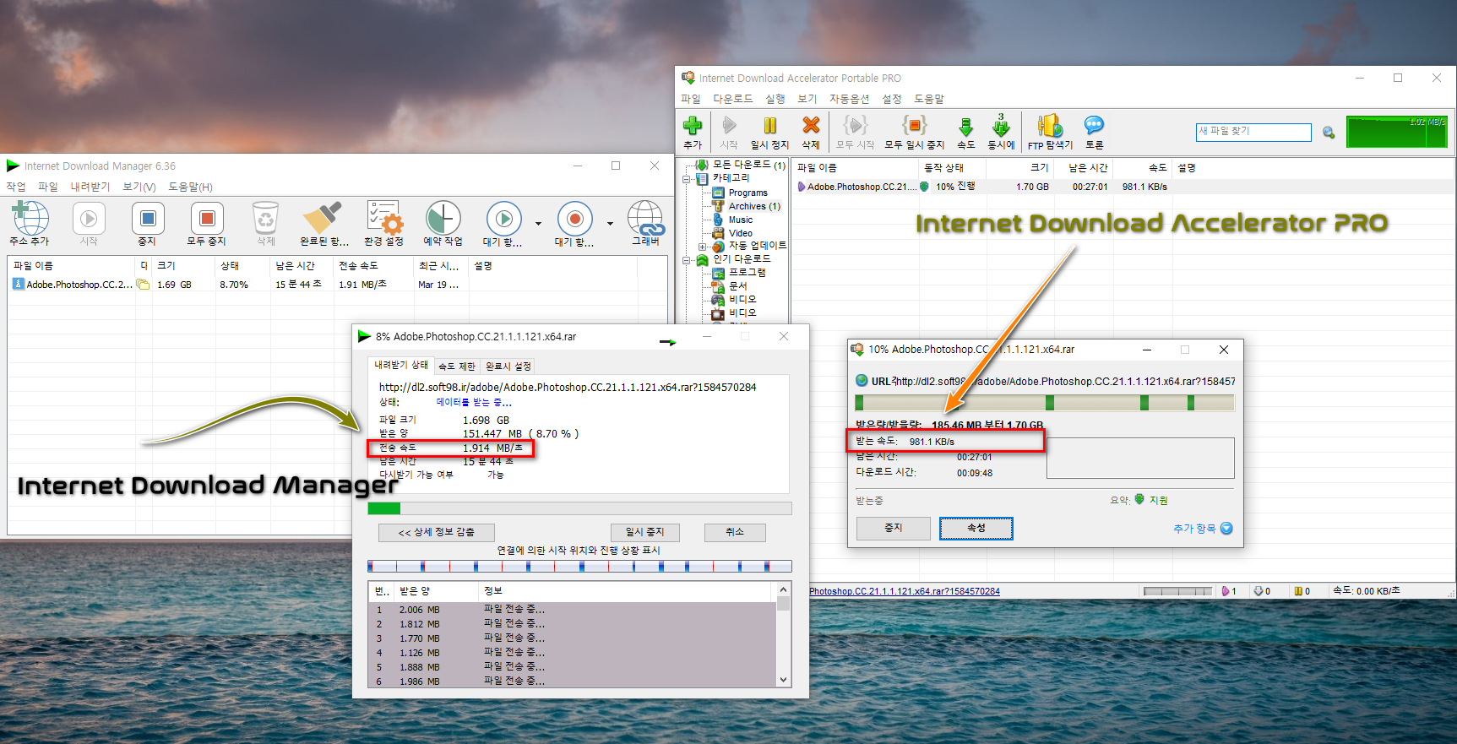Click the segmented progress bar in Accelerator dialog
Screen dimensions: 1457x744
1045,403
